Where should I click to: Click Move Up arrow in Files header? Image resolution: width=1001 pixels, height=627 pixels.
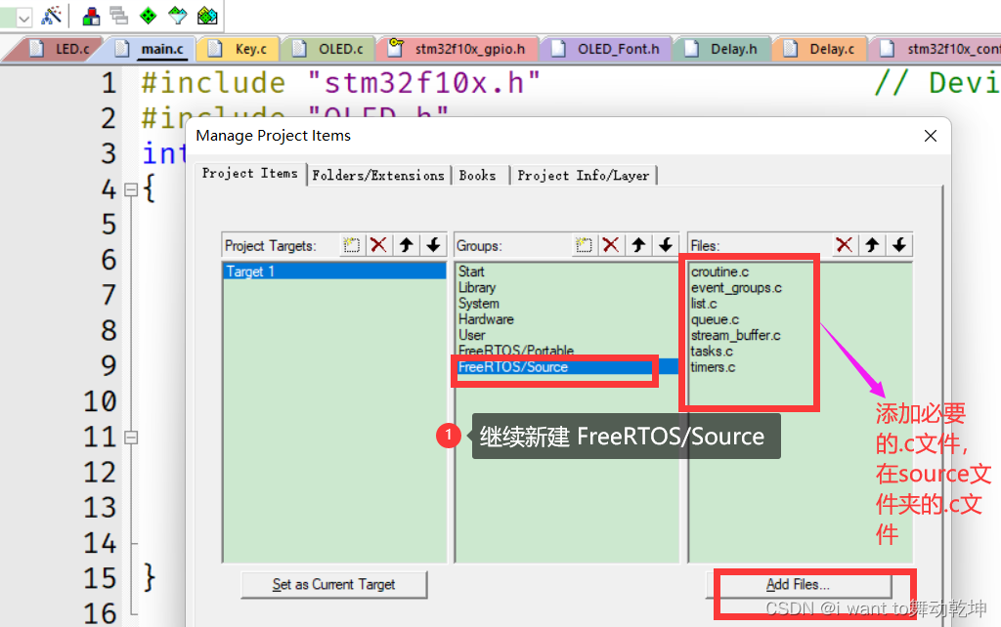point(872,245)
